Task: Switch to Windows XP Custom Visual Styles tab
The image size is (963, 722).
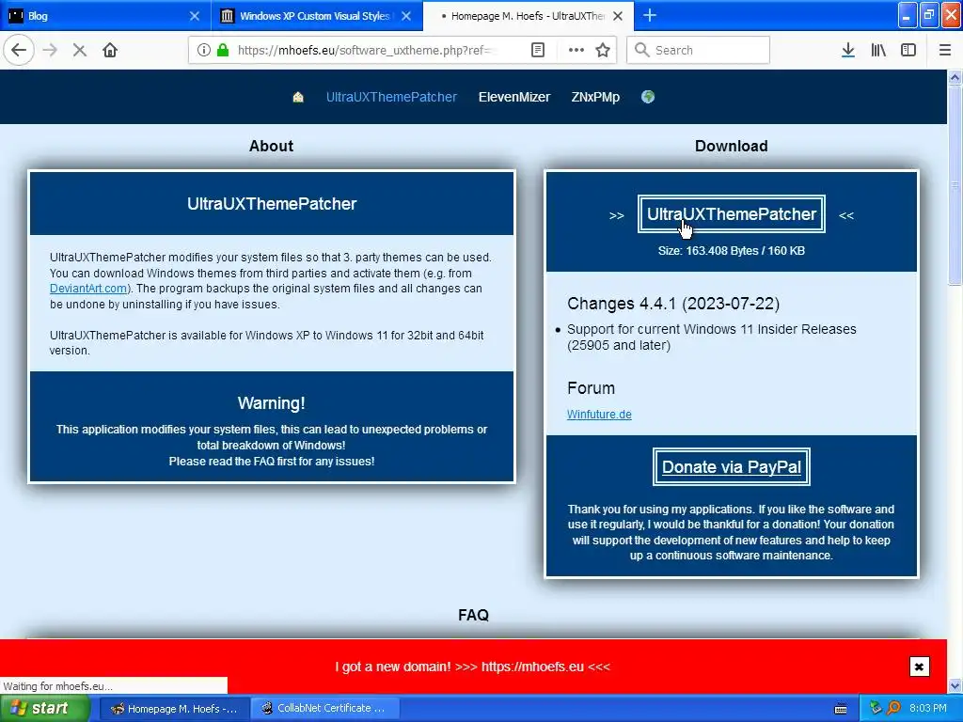Action: [317, 16]
